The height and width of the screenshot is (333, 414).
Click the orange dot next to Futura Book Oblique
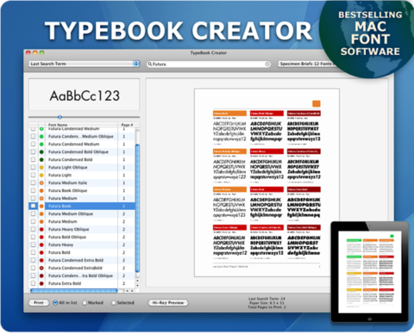click(x=41, y=191)
